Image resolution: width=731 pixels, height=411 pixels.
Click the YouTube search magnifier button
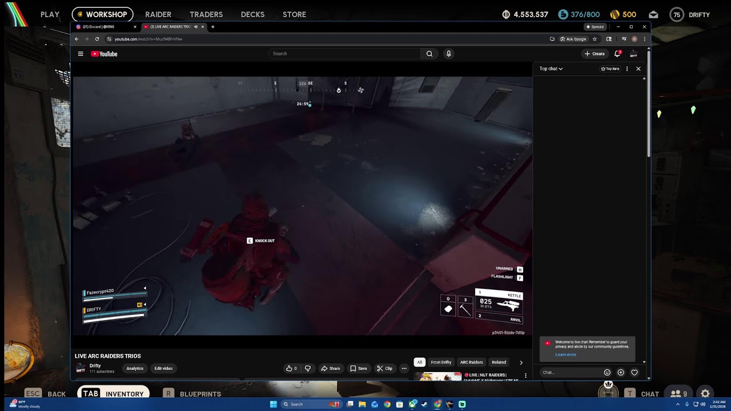click(429, 54)
